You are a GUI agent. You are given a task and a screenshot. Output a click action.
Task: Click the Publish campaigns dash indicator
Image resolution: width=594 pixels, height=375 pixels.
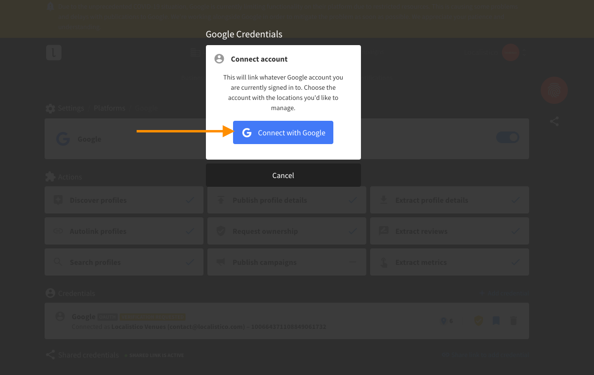(353, 262)
